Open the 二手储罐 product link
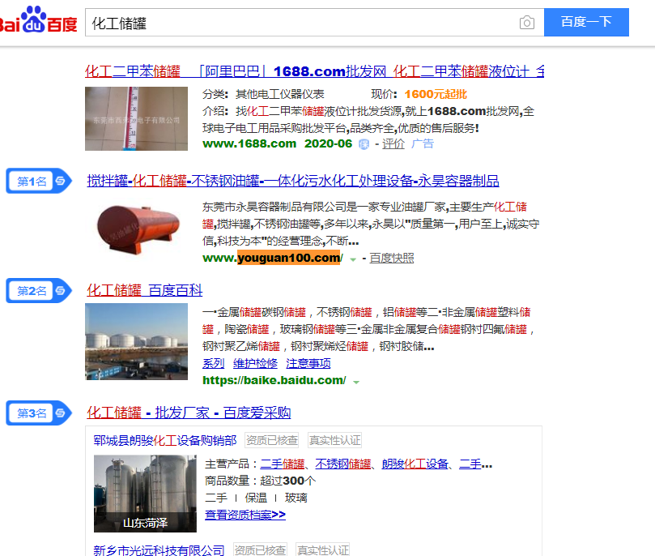The width and height of the screenshot is (655, 556). point(283,464)
